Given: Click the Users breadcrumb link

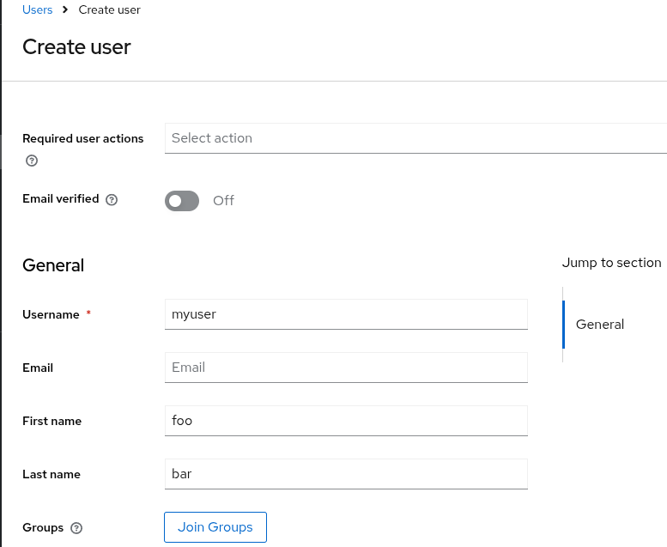Looking at the screenshot, I should (x=37, y=10).
